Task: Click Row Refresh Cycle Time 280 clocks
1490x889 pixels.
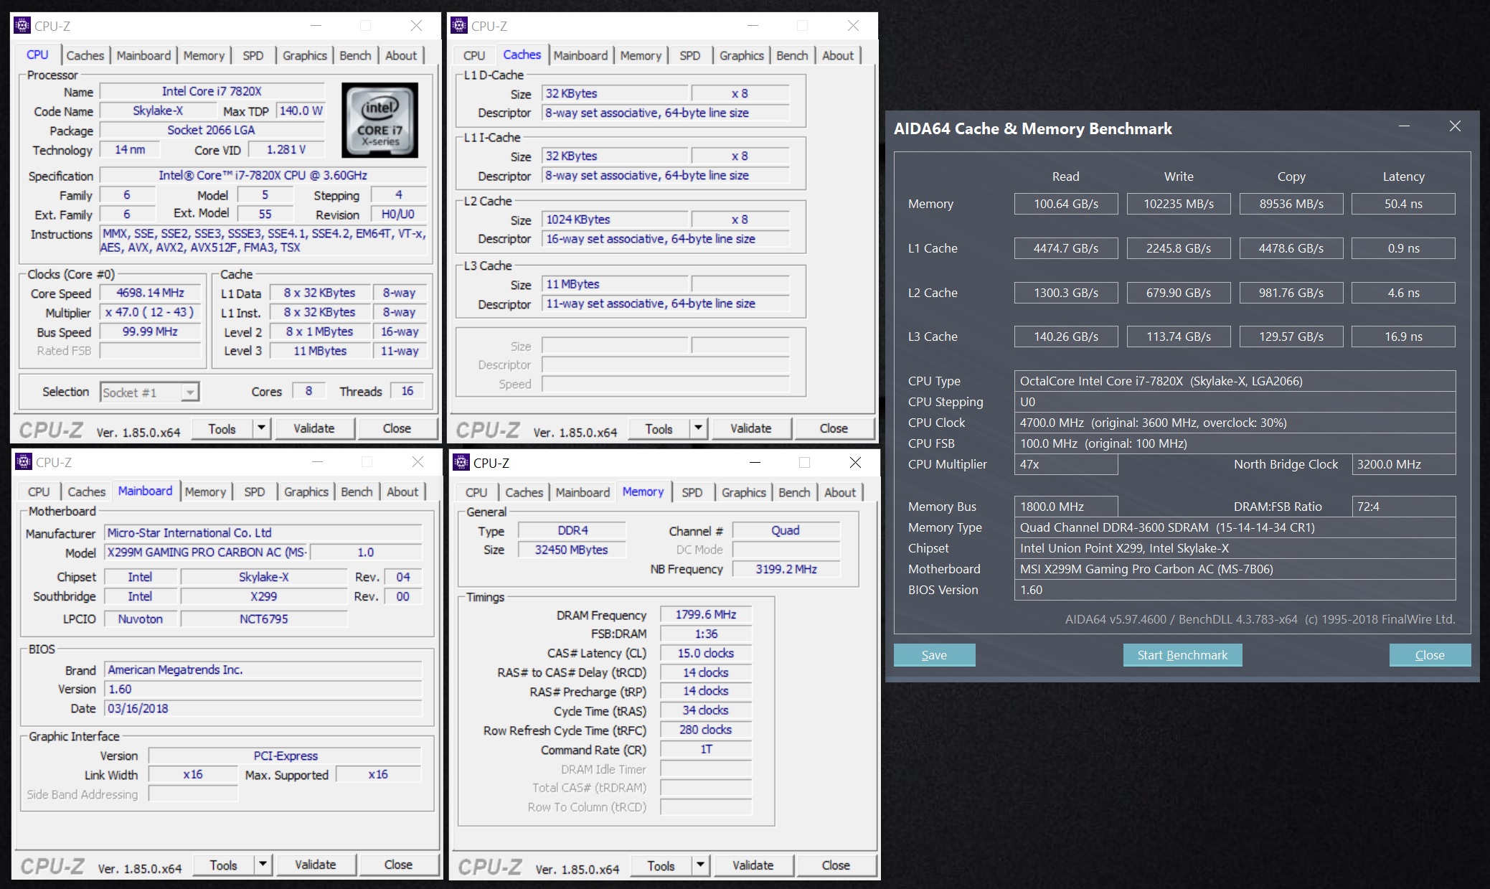Action: click(x=705, y=729)
